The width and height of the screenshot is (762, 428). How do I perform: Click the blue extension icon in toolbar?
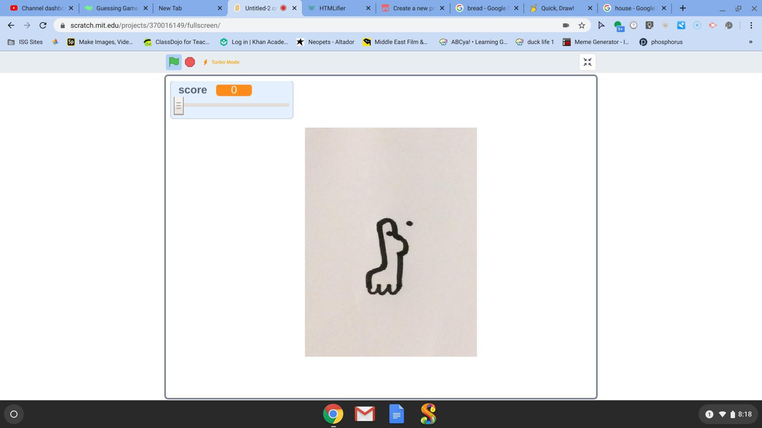click(x=681, y=25)
